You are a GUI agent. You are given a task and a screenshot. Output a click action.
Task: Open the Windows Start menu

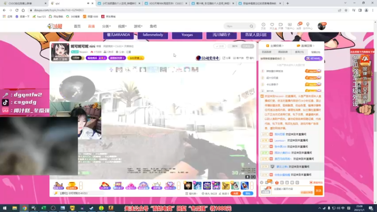(x=5, y=208)
